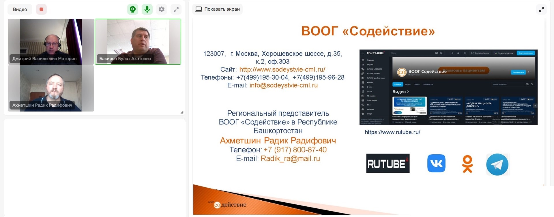Click the RUTUBE logo icon
The width and height of the screenshot is (554, 217).
[388, 163]
